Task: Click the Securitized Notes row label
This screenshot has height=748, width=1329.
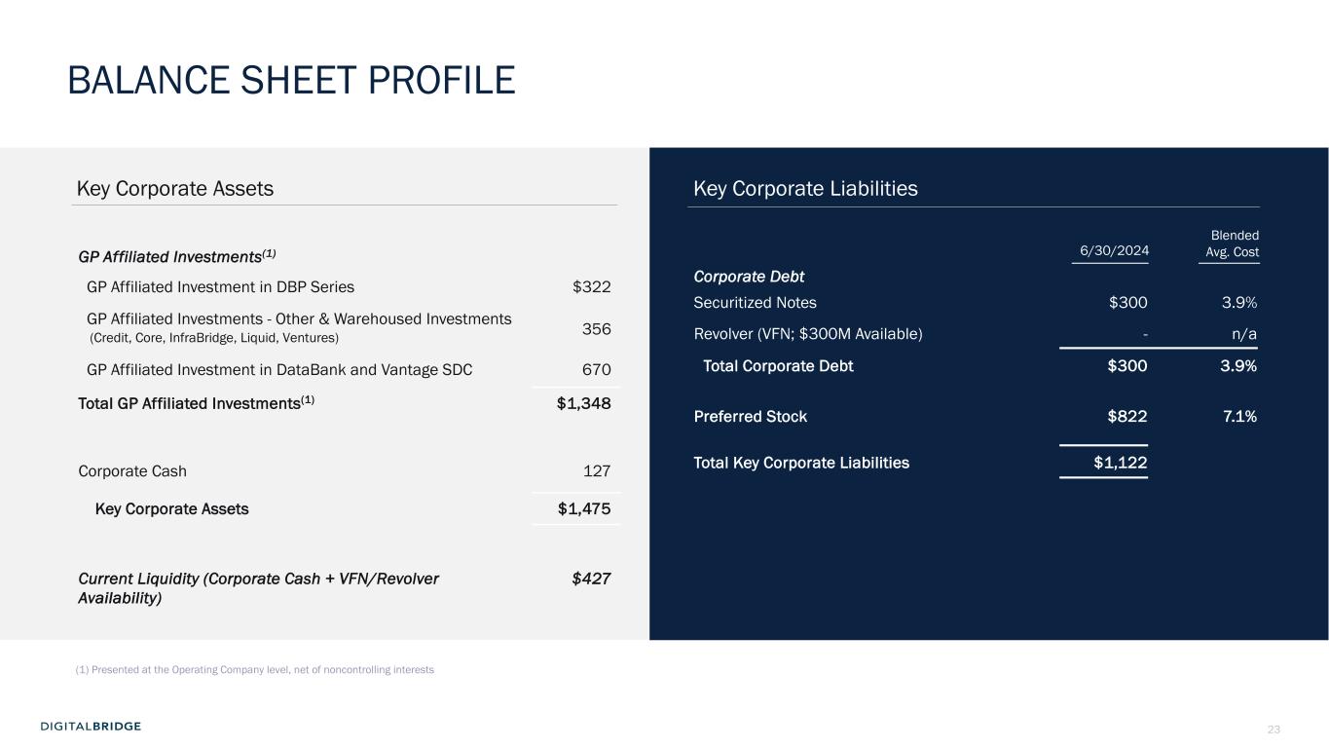Action: click(755, 303)
